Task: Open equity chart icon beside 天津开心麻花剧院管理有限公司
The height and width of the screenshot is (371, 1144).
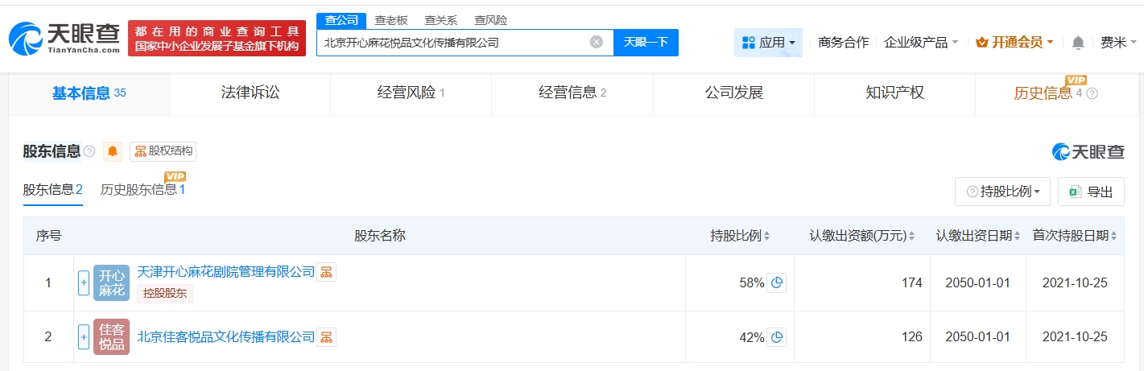Action: click(x=326, y=272)
